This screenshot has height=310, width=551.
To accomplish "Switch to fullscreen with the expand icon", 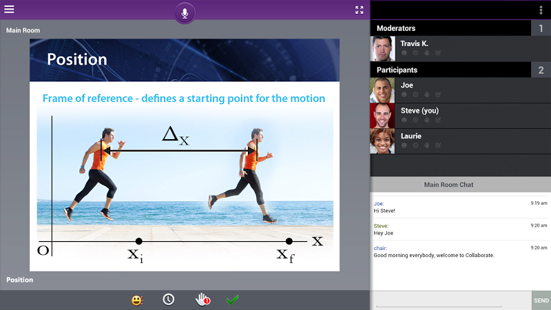I will tap(359, 10).
